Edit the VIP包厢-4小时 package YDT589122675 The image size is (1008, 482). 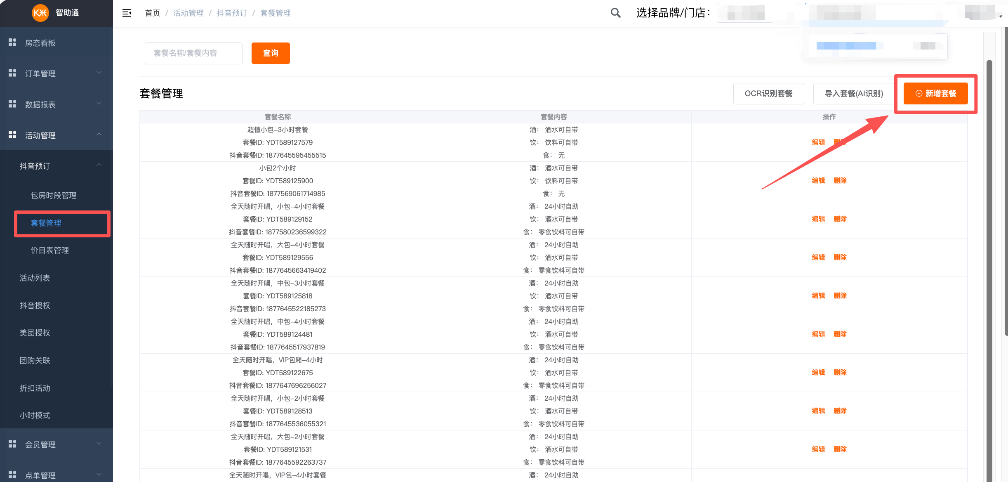pyautogui.click(x=818, y=373)
